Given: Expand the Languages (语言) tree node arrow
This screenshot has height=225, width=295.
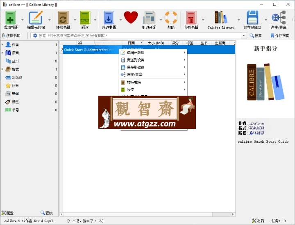Looking at the screenshot, I should [2, 53].
